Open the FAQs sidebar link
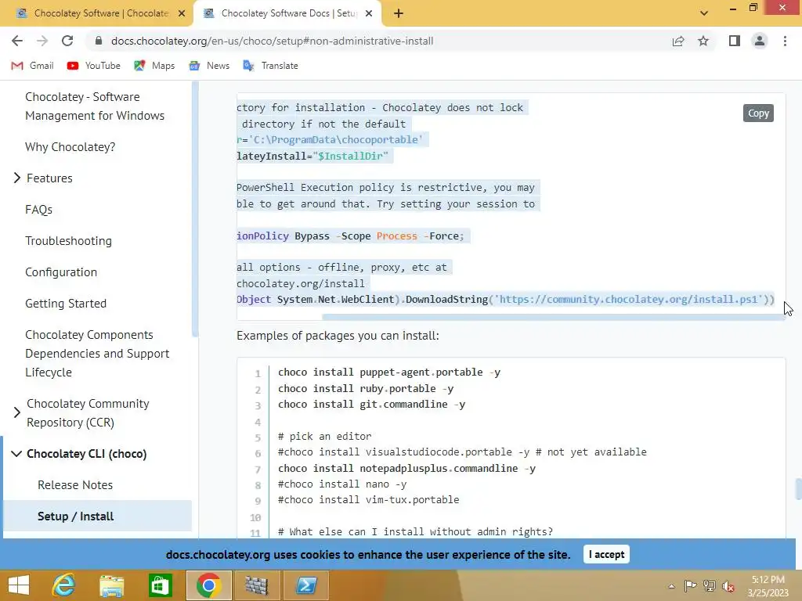 (x=39, y=210)
